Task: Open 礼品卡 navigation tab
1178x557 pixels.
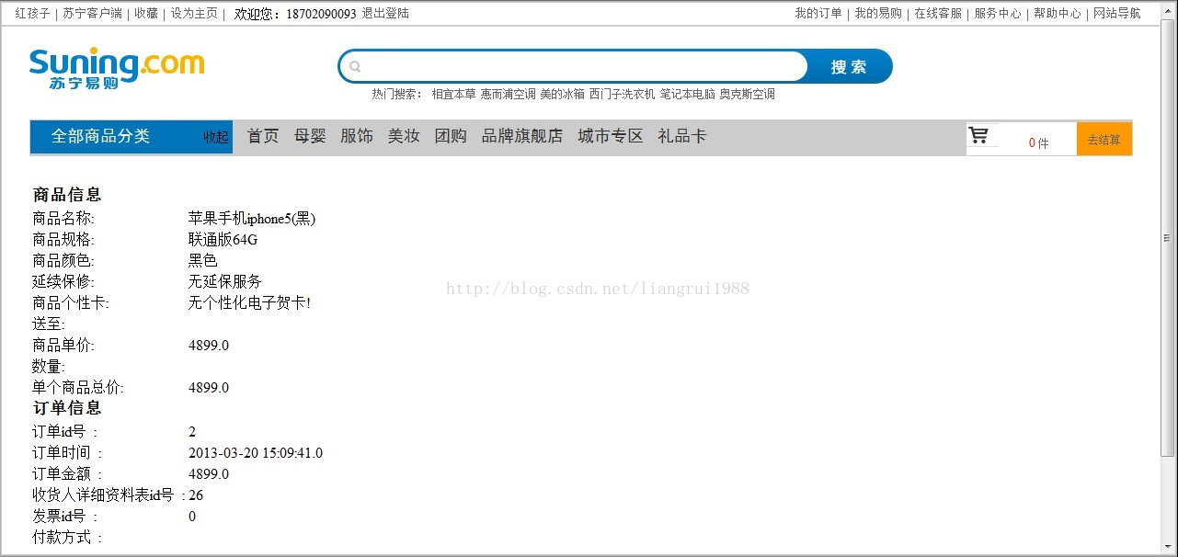Action: (x=682, y=136)
